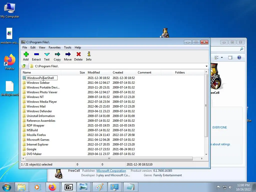256x192 pixels.
Task: Select the Windows Portable Devi... folder
Action: [43, 87]
